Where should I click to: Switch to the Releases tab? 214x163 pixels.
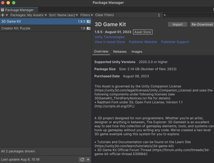[x=120, y=51]
